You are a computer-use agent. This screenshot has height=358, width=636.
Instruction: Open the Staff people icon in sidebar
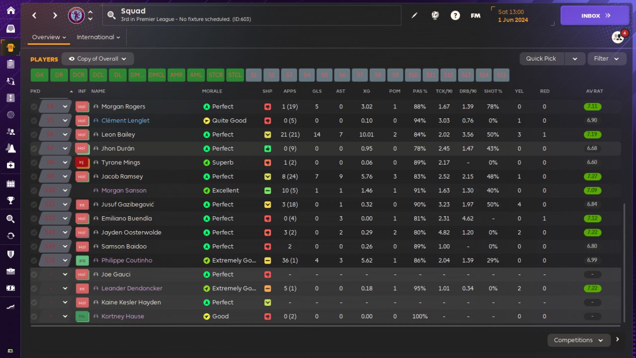10,132
